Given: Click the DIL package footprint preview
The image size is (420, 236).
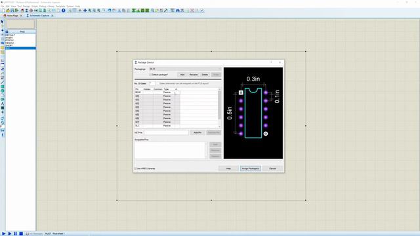Looking at the screenshot, I should click(x=253, y=113).
